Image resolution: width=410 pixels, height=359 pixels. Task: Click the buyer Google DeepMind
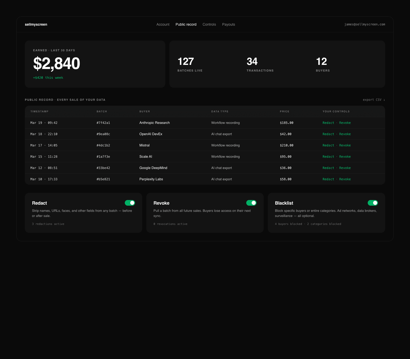point(153,168)
